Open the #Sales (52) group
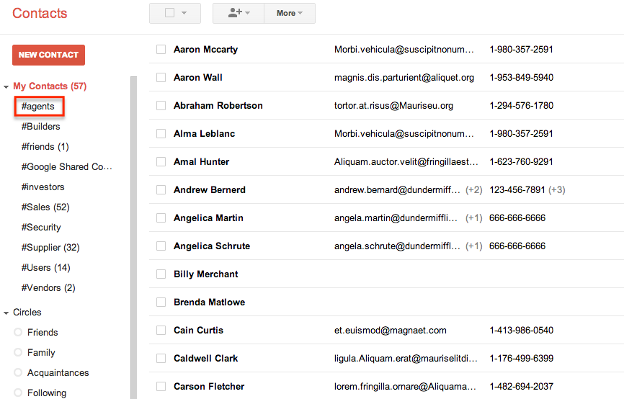This screenshot has width=624, height=399. (x=45, y=207)
